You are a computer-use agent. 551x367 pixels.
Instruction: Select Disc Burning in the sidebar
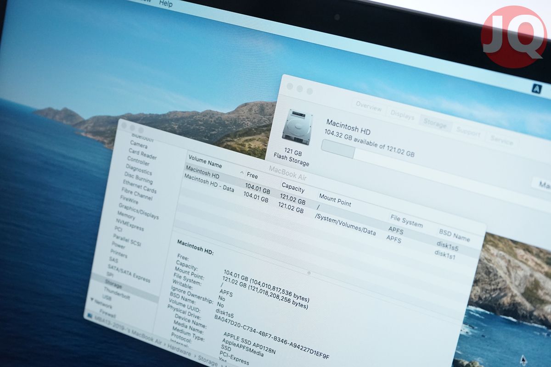point(138,178)
